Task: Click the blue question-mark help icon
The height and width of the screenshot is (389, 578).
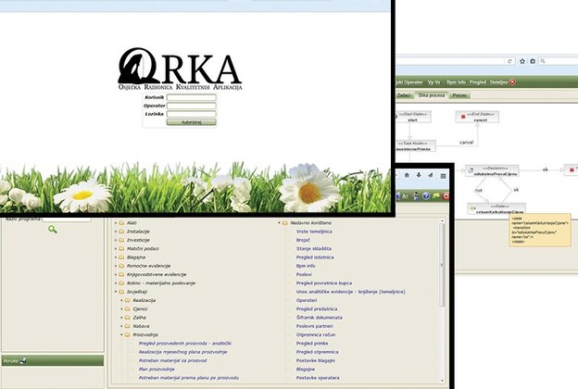Action: click(x=426, y=196)
